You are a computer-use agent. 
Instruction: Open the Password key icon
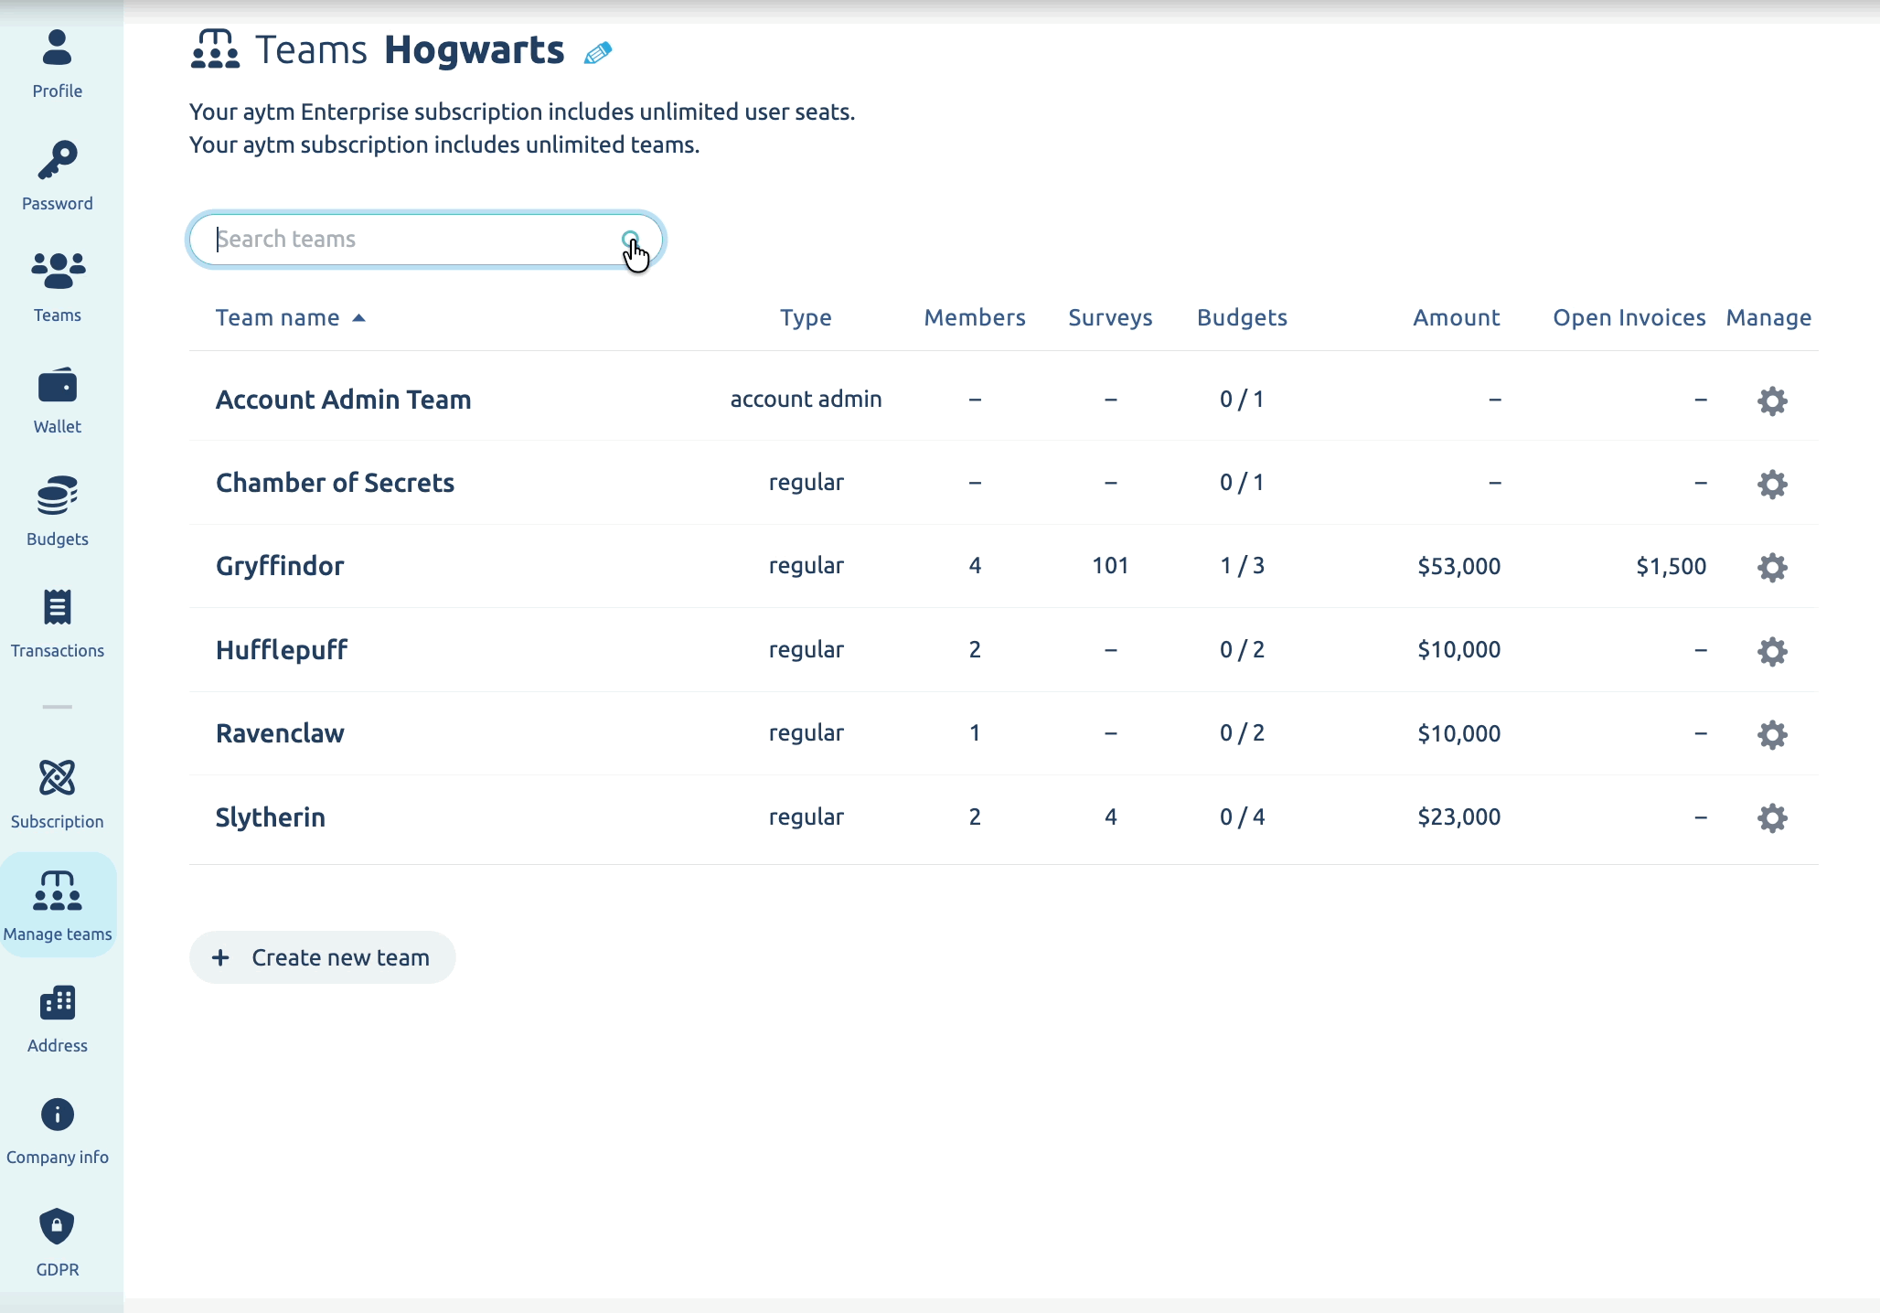coord(57,160)
